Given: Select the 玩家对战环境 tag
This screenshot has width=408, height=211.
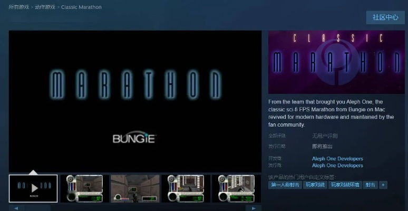Looking at the screenshot, I should click(x=345, y=185).
